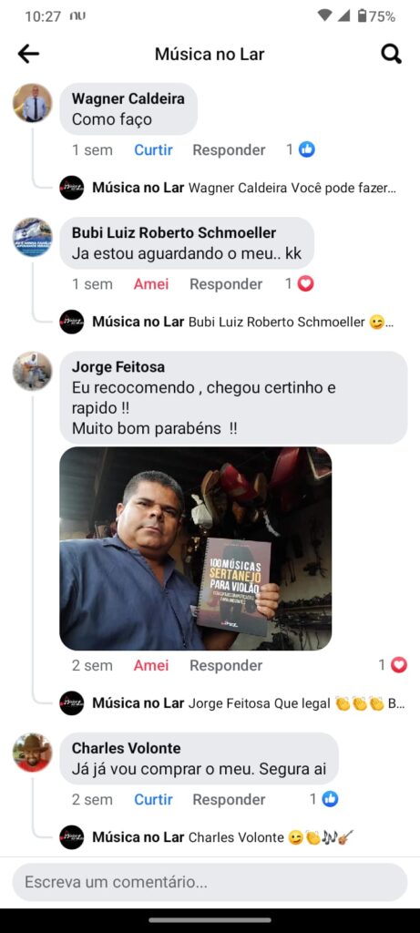Toggle Amei reaction on Jorge Feitosa's comment
This screenshot has width=420, height=933.
coord(151,665)
